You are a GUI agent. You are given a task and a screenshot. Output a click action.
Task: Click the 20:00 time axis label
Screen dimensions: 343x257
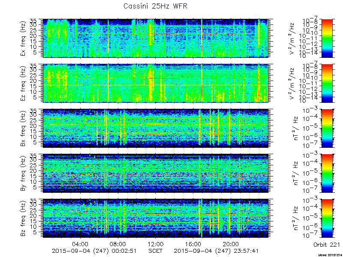click(231, 244)
